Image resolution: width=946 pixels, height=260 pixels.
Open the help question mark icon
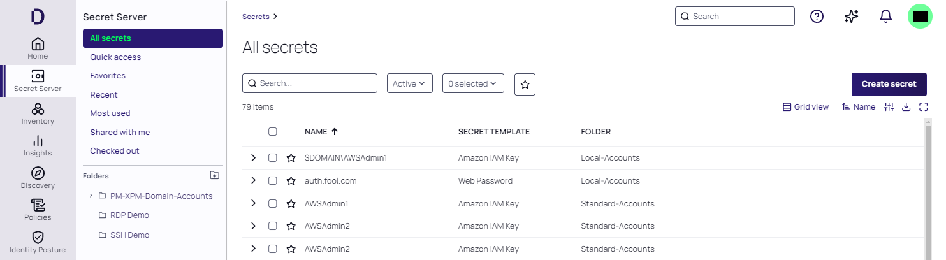(817, 17)
